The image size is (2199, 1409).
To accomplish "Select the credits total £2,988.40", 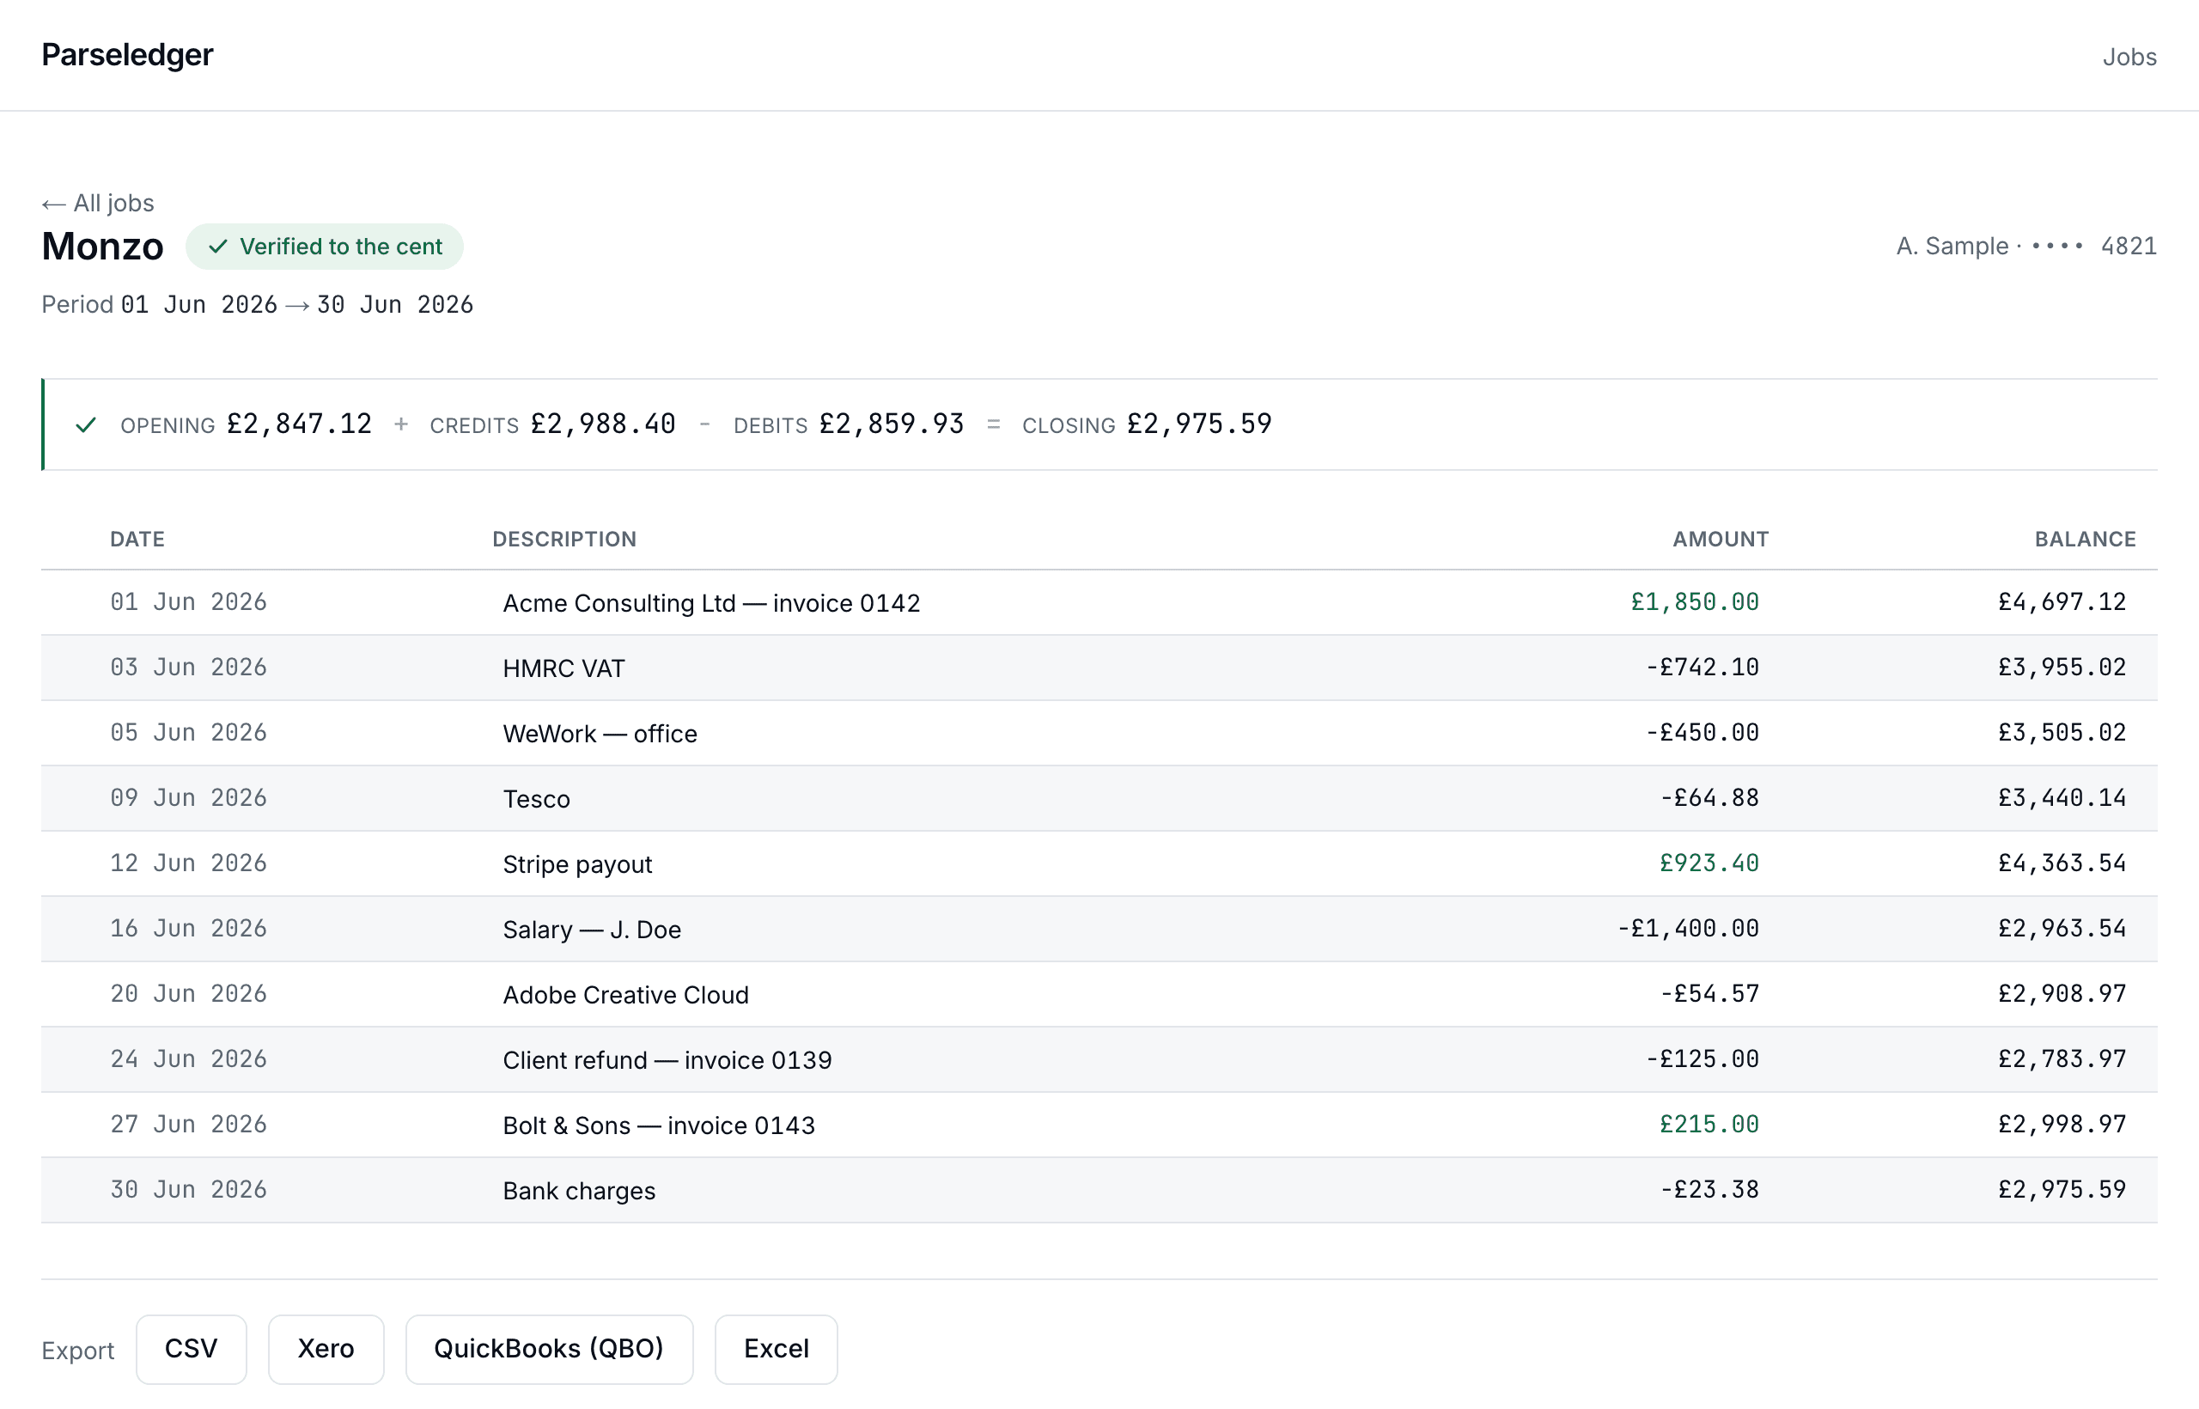I will (x=603, y=424).
